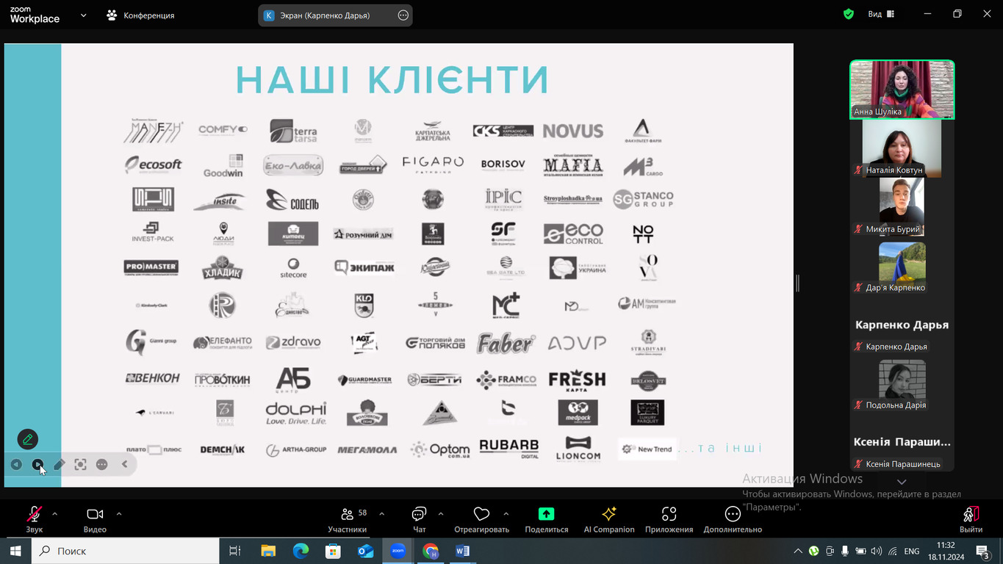The width and height of the screenshot is (1003, 564).
Task: Open Wi-Fi network settings in tray
Action: [x=893, y=551]
